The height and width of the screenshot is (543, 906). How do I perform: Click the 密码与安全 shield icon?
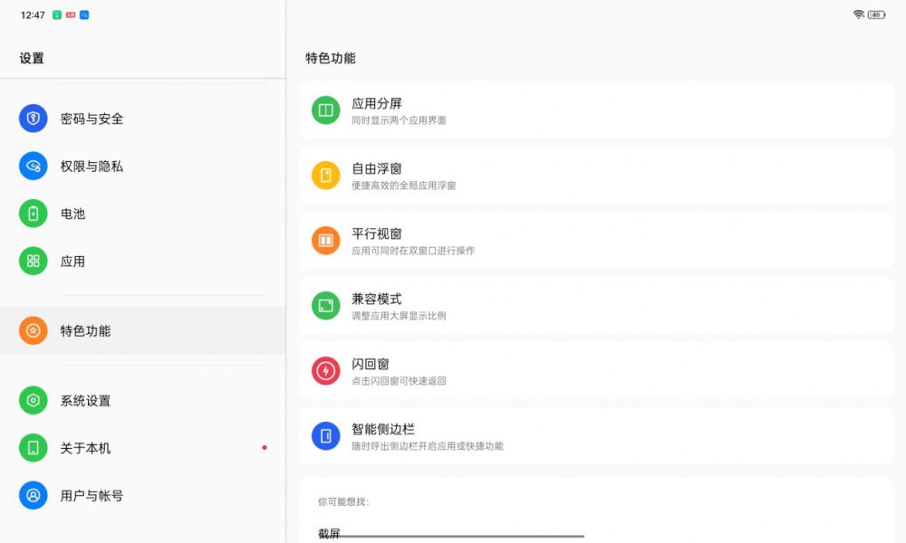[33, 119]
